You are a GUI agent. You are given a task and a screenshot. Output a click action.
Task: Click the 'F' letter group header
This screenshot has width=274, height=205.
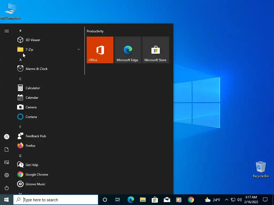[x=20, y=127]
